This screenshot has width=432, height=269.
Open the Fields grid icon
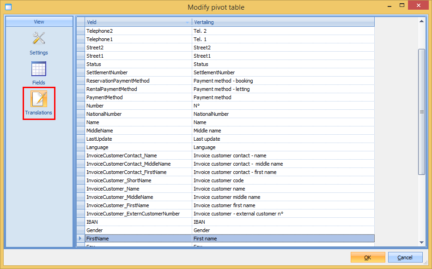tap(39, 70)
